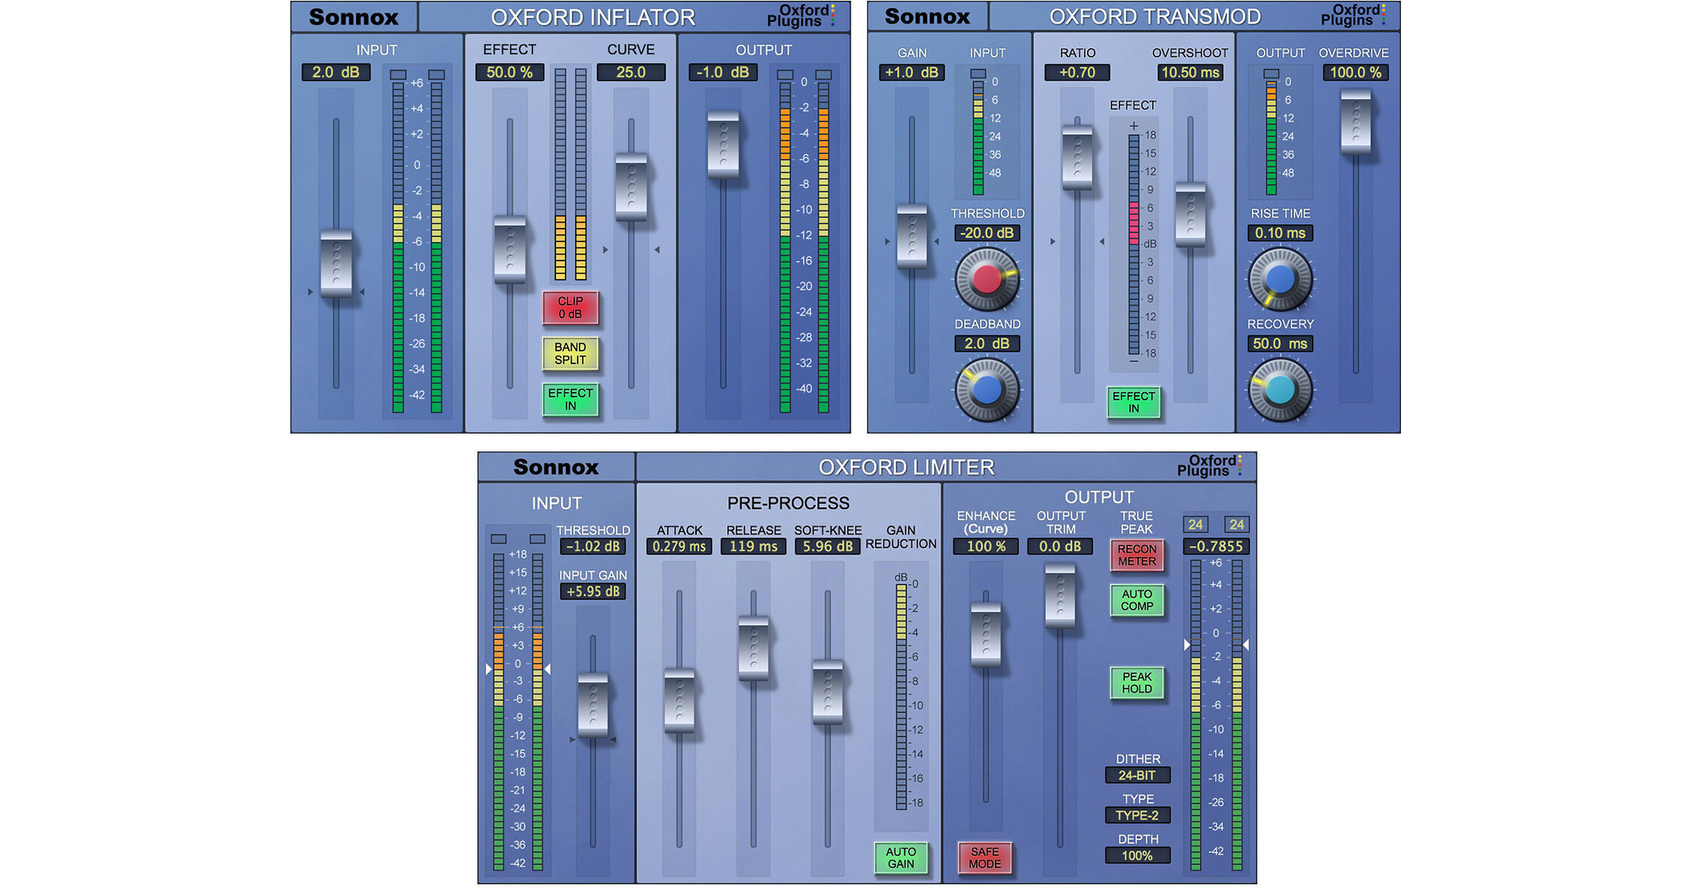Toggle the CLIP 0 dB button in Inflator
The width and height of the screenshot is (1692, 888).
tap(570, 308)
